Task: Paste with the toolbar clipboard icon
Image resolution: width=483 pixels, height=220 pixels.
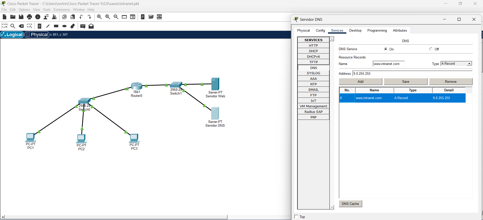Action: pos(73,17)
